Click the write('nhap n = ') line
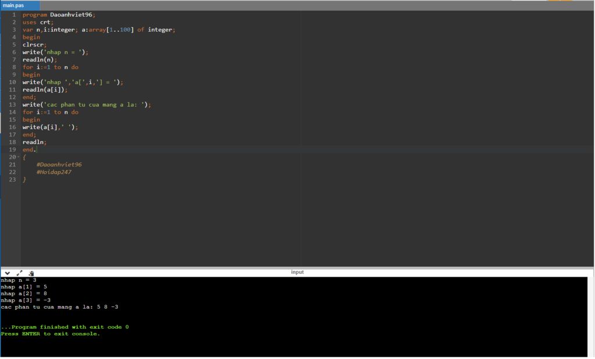 point(55,52)
